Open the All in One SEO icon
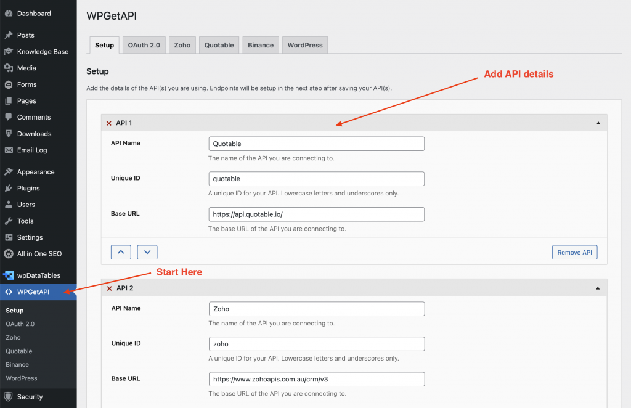631x408 pixels. tap(9, 253)
